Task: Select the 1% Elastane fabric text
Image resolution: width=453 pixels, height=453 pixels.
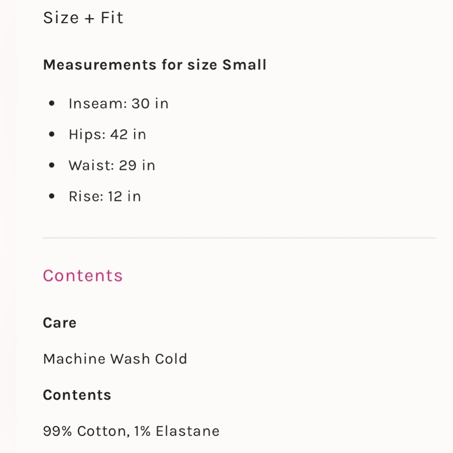Action: click(x=177, y=431)
